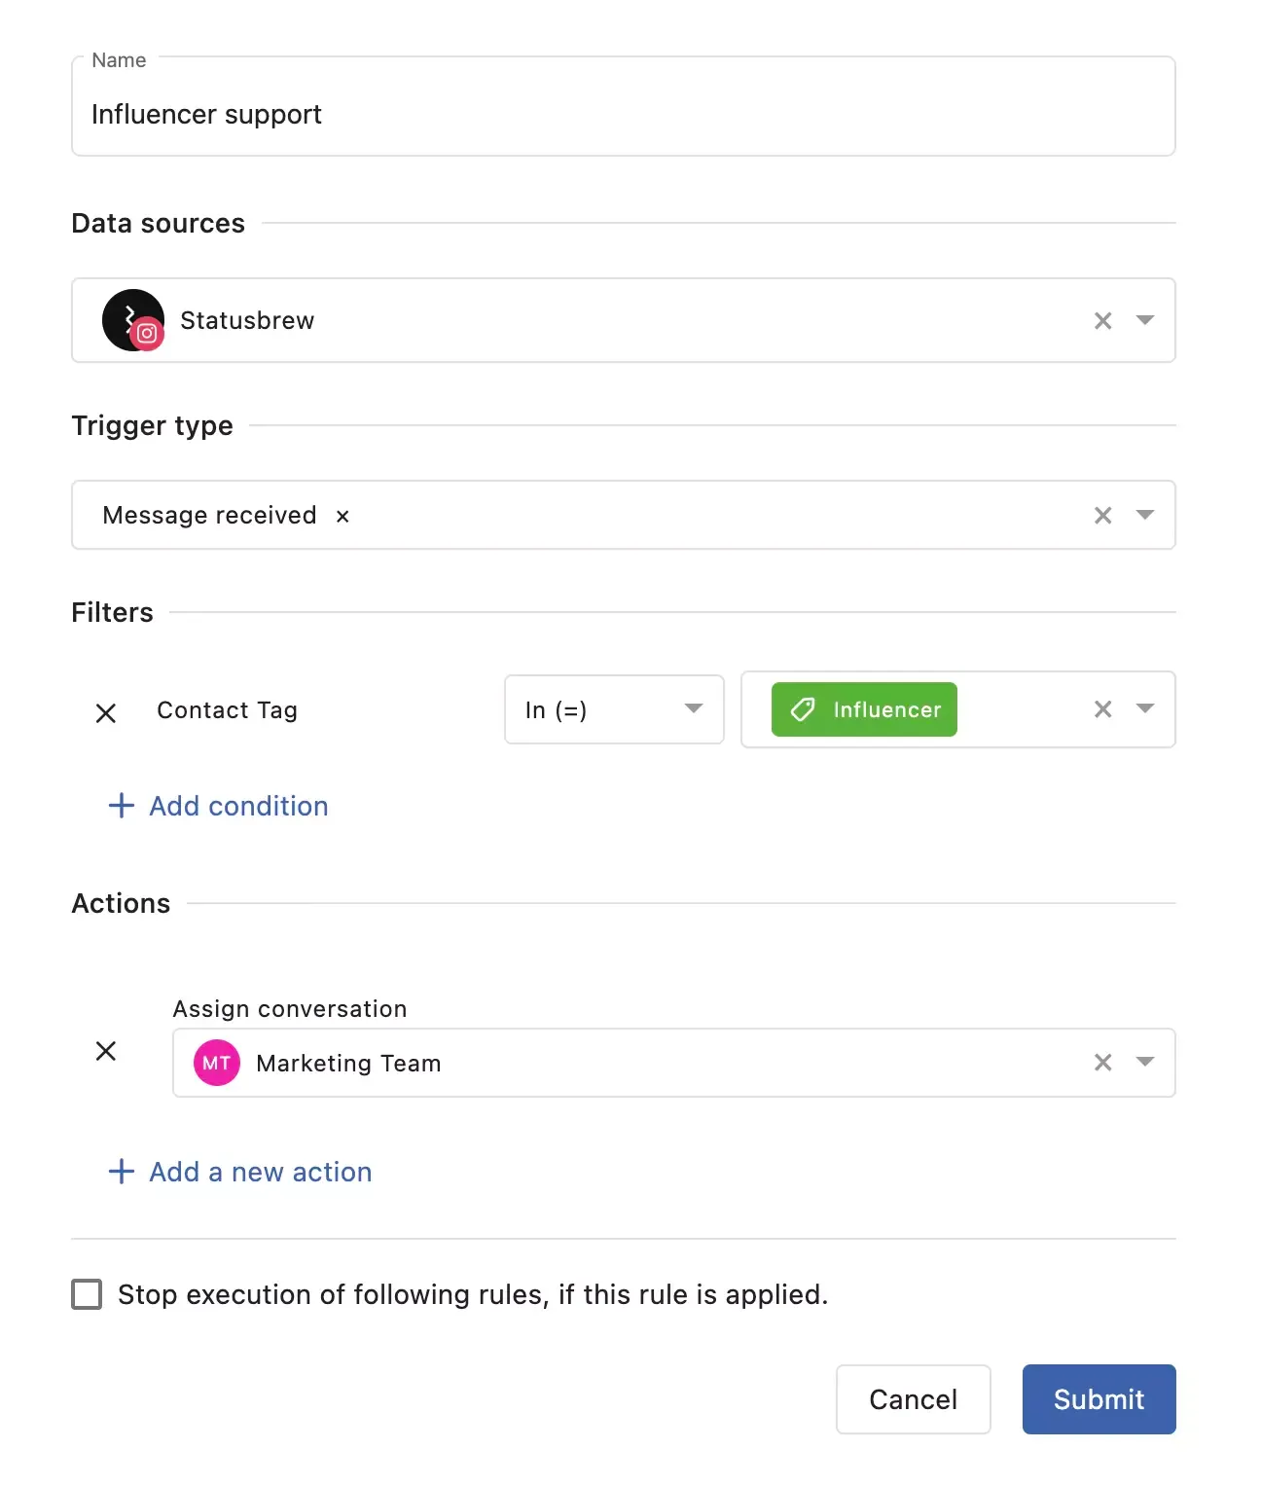
Task: Expand the Data sources dropdown arrow
Action: 1145,320
